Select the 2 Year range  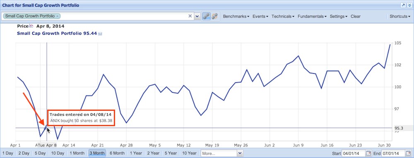click(x=153, y=153)
